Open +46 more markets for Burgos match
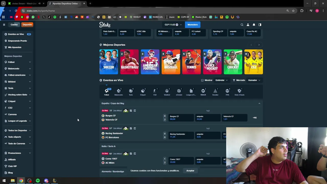This screenshot has height=184, width=327. pyautogui.click(x=255, y=118)
